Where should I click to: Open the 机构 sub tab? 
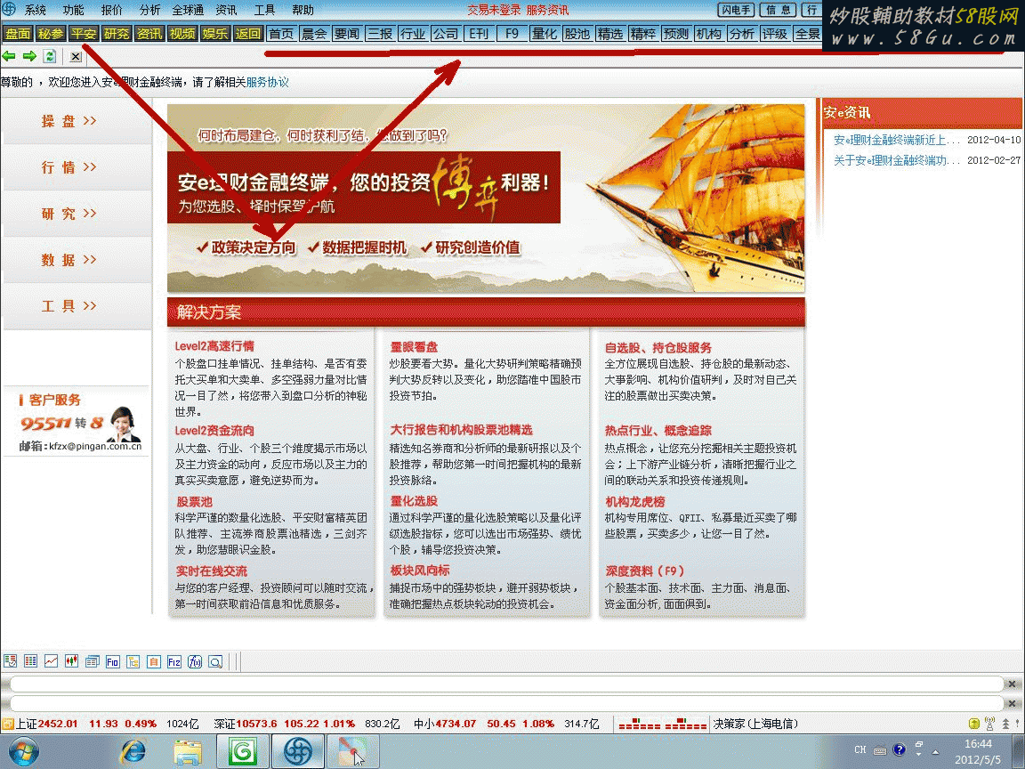pos(708,34)
